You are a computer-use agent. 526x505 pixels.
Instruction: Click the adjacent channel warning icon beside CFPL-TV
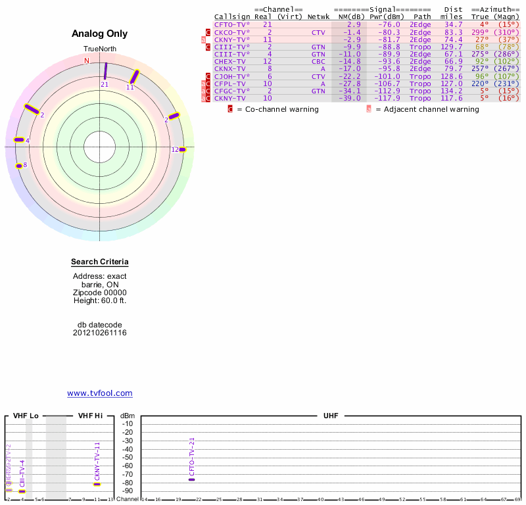tap(203, 84)
